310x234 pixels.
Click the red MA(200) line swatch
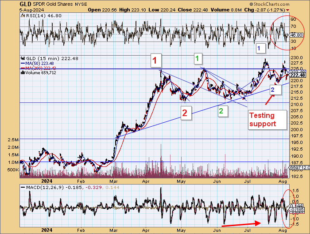tap(23, 68)
